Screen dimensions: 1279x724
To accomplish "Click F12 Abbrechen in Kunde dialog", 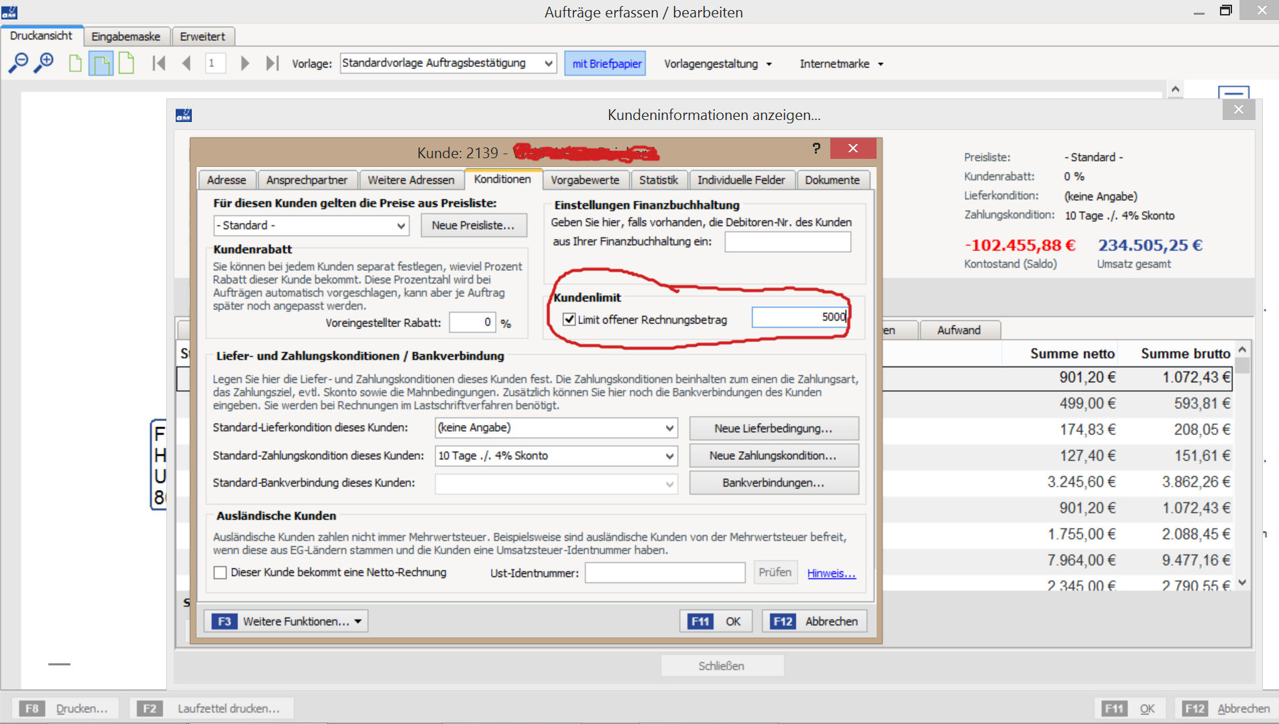I will point(815,621).
